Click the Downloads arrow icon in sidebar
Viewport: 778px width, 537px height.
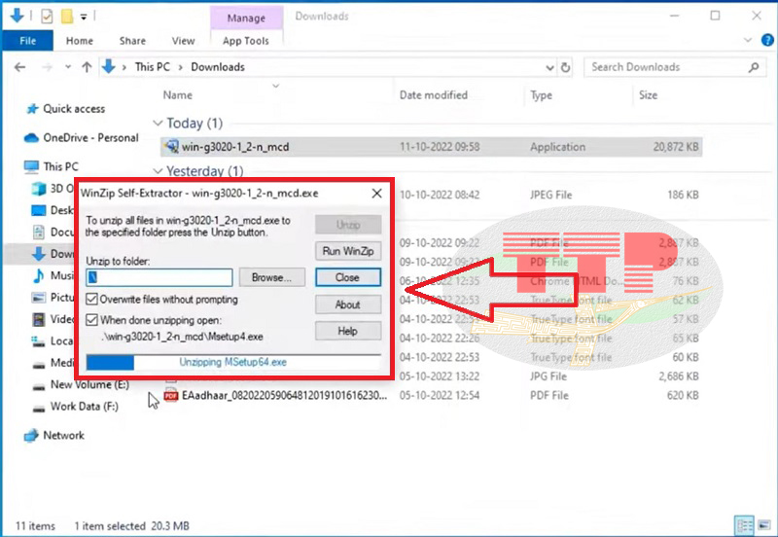pos(39,254)
